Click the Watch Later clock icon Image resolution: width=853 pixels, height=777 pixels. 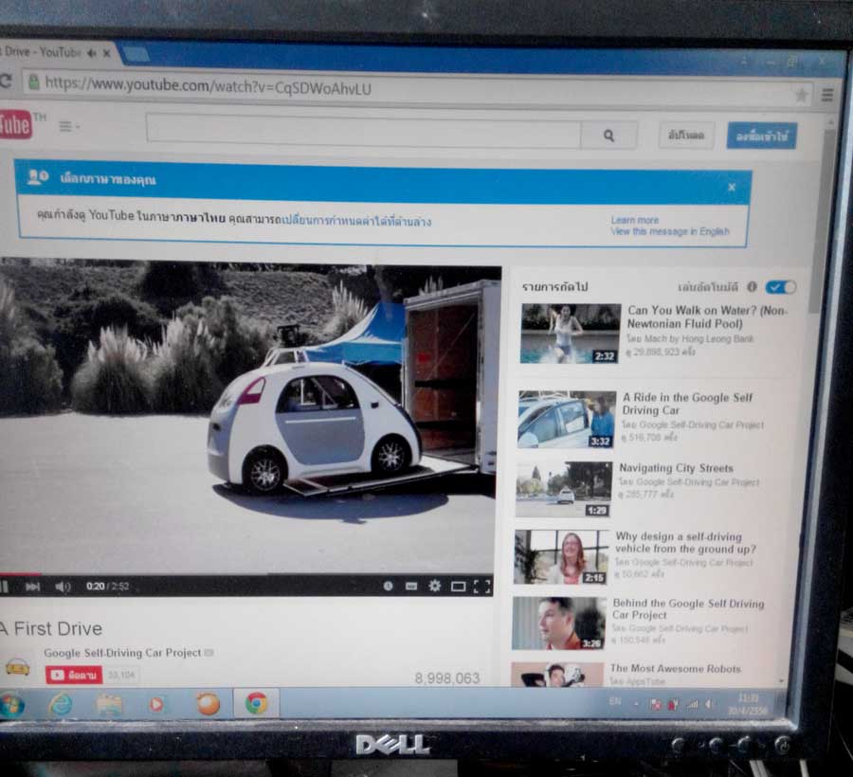point(388,586)
